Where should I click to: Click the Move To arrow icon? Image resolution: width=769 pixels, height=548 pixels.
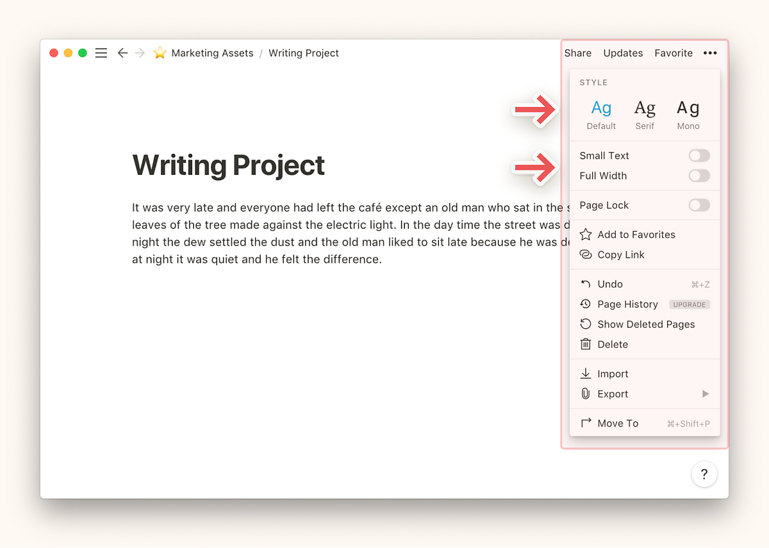586,423
